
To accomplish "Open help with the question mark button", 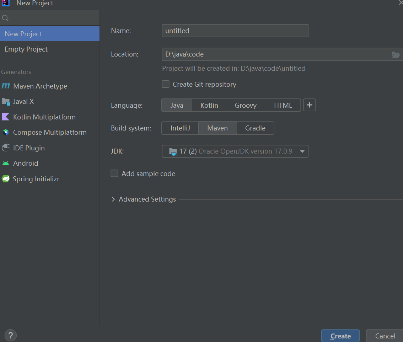I will (x=11, y=335).
